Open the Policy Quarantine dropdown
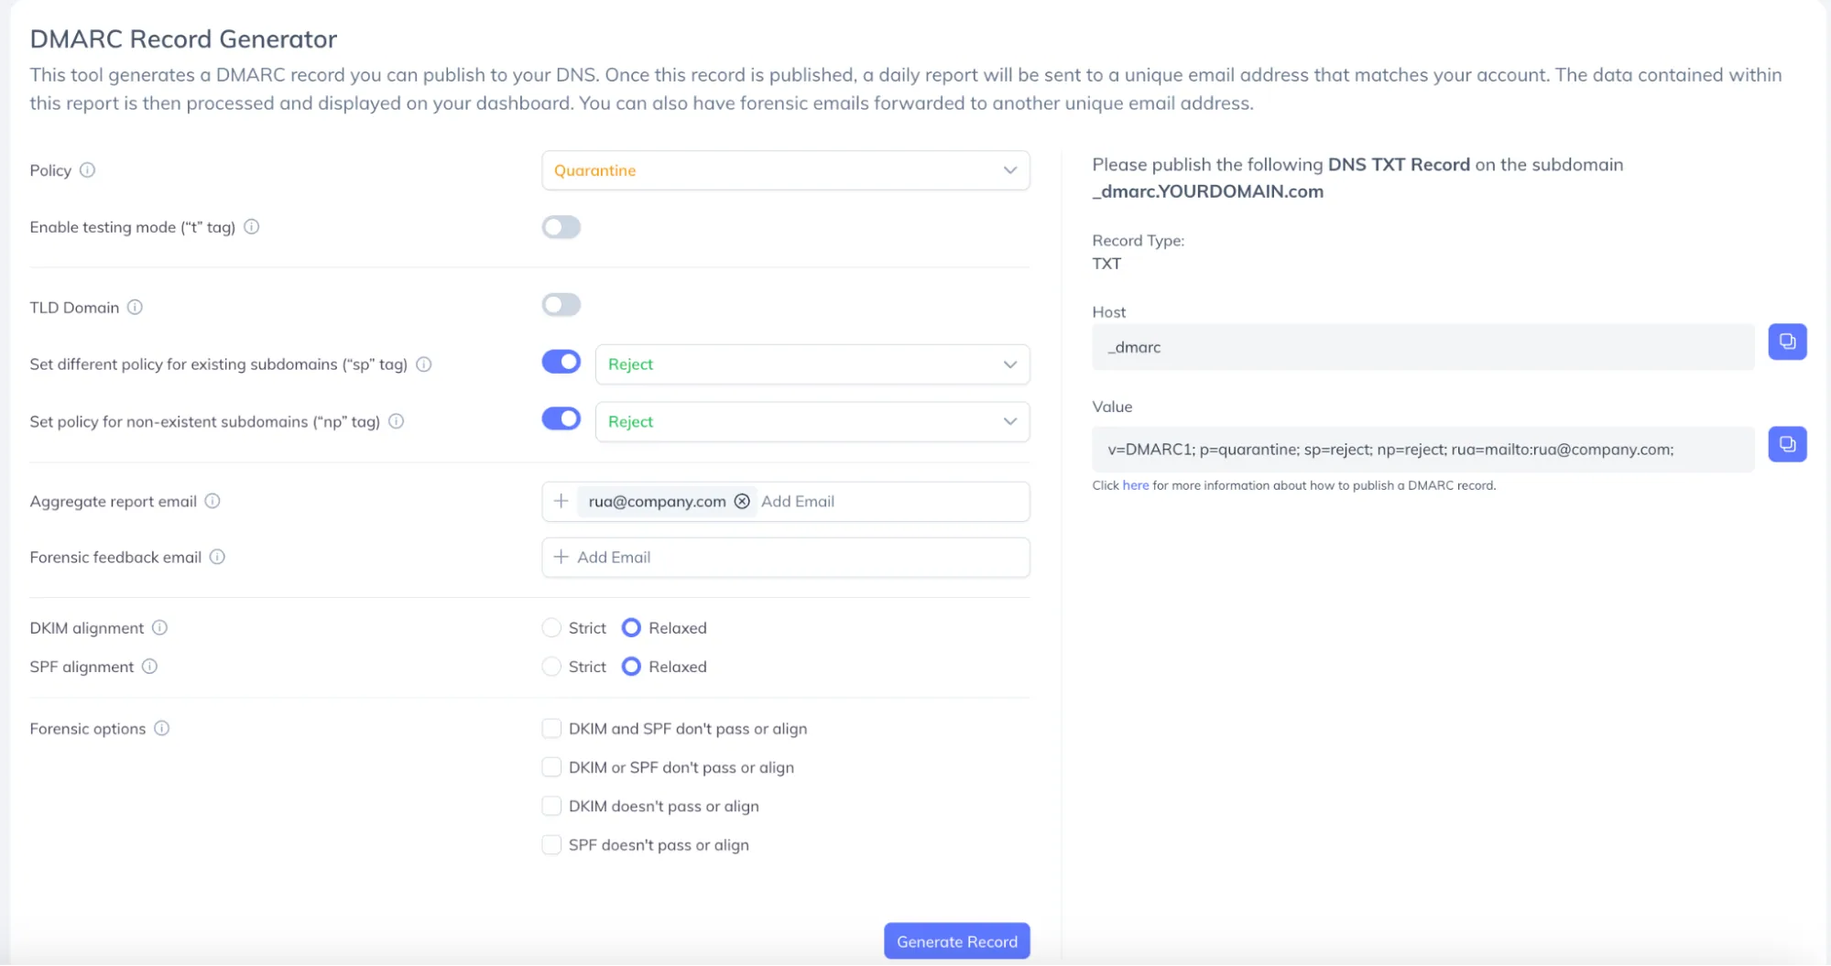1831x966 pixels. click(785, 170)
